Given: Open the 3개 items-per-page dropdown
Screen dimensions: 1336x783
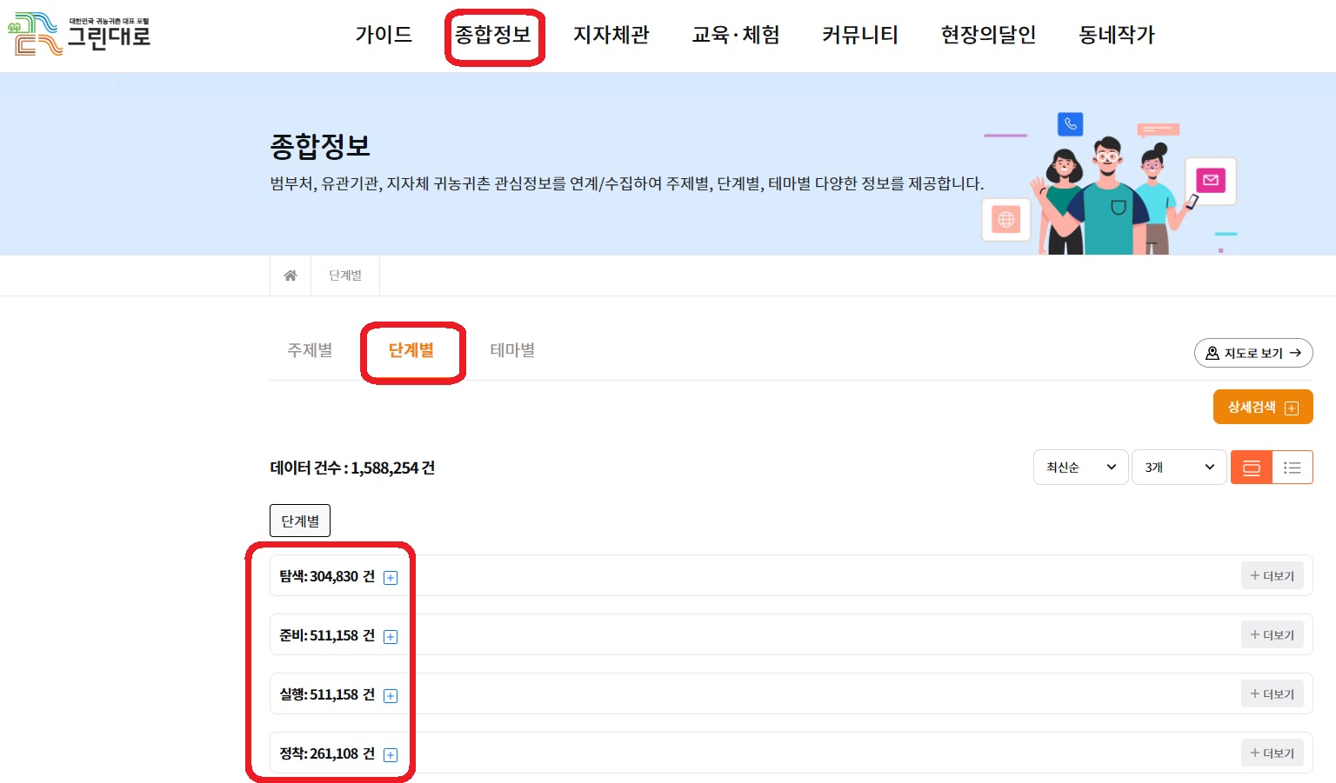Looking at the screenshot, I should coord(1179,467).
